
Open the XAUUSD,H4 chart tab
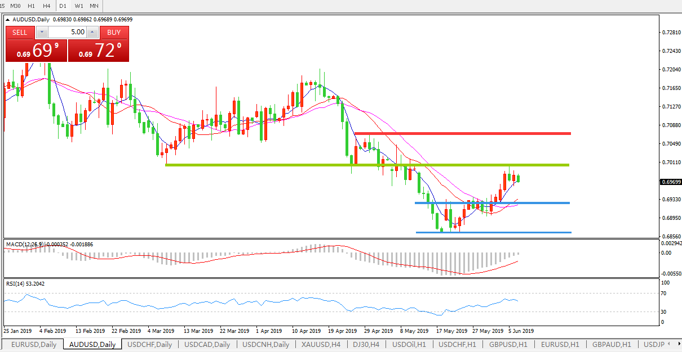tap(320, 345)
